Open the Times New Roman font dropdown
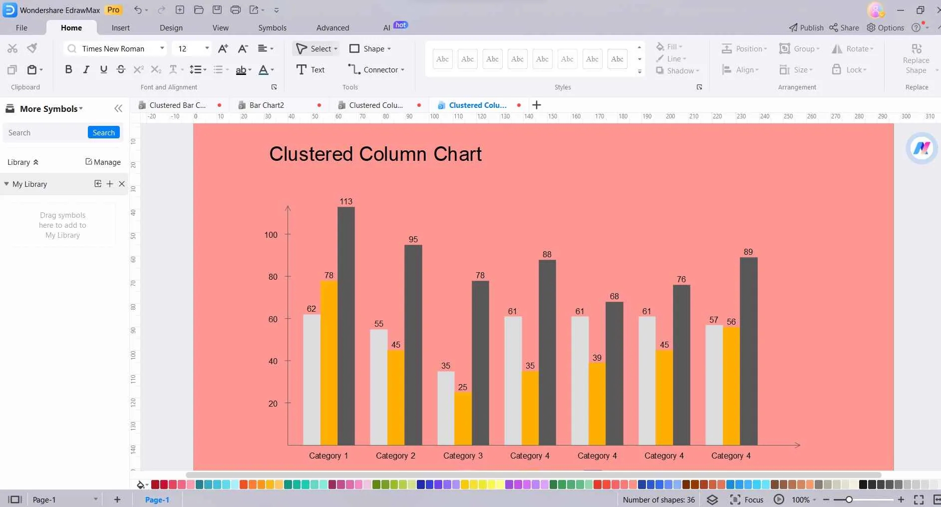 tap(162, 48)
